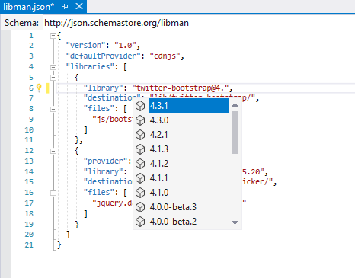Viewport: 355px width, 278px height.
Task: Click the completion list scroll up arrow
Action: (235, 105)
